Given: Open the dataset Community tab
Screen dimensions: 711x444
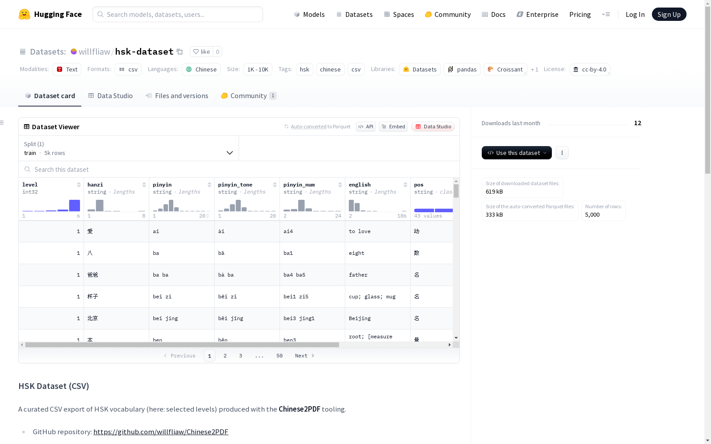Looking at the screenshot, I should [249, 96].
